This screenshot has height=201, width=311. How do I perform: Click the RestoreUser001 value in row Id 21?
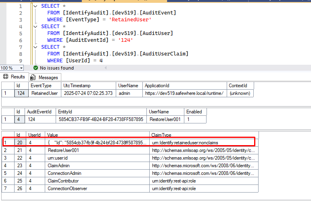[x=97, y=150]
